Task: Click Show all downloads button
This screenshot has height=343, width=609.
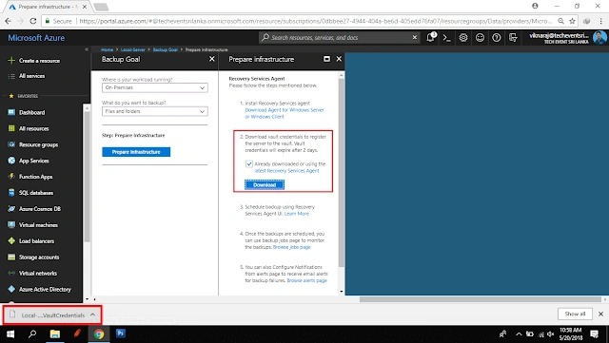Action: [x=575, y=314]
